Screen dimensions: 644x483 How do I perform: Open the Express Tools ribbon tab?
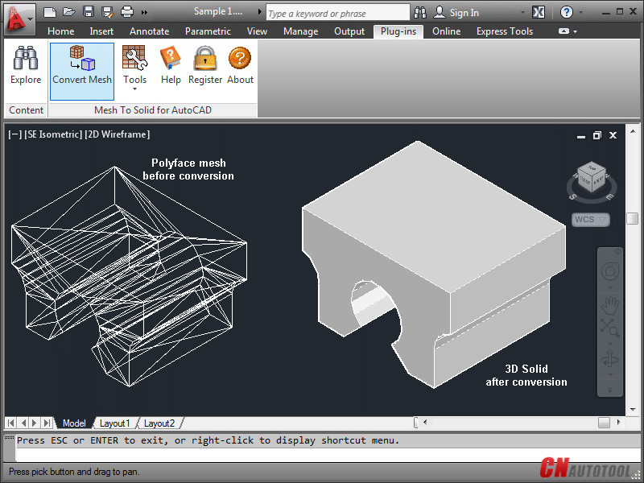tap(505, 31)
